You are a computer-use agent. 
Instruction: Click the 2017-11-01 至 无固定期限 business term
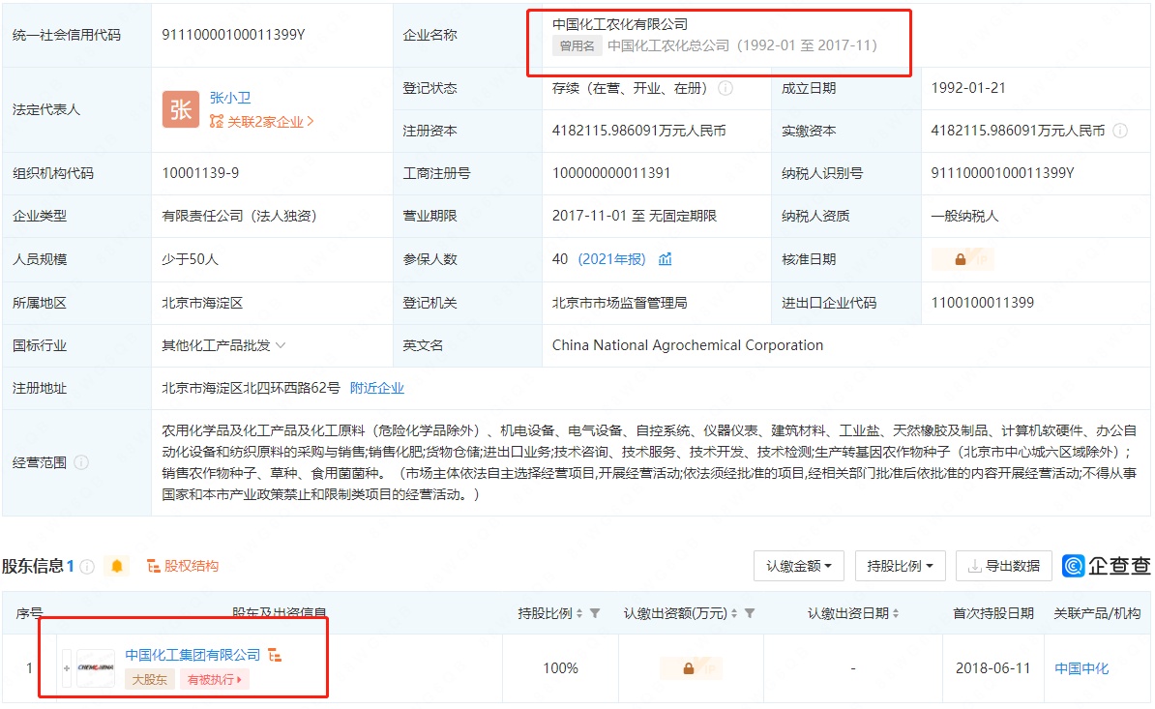(x=635, y=216)
